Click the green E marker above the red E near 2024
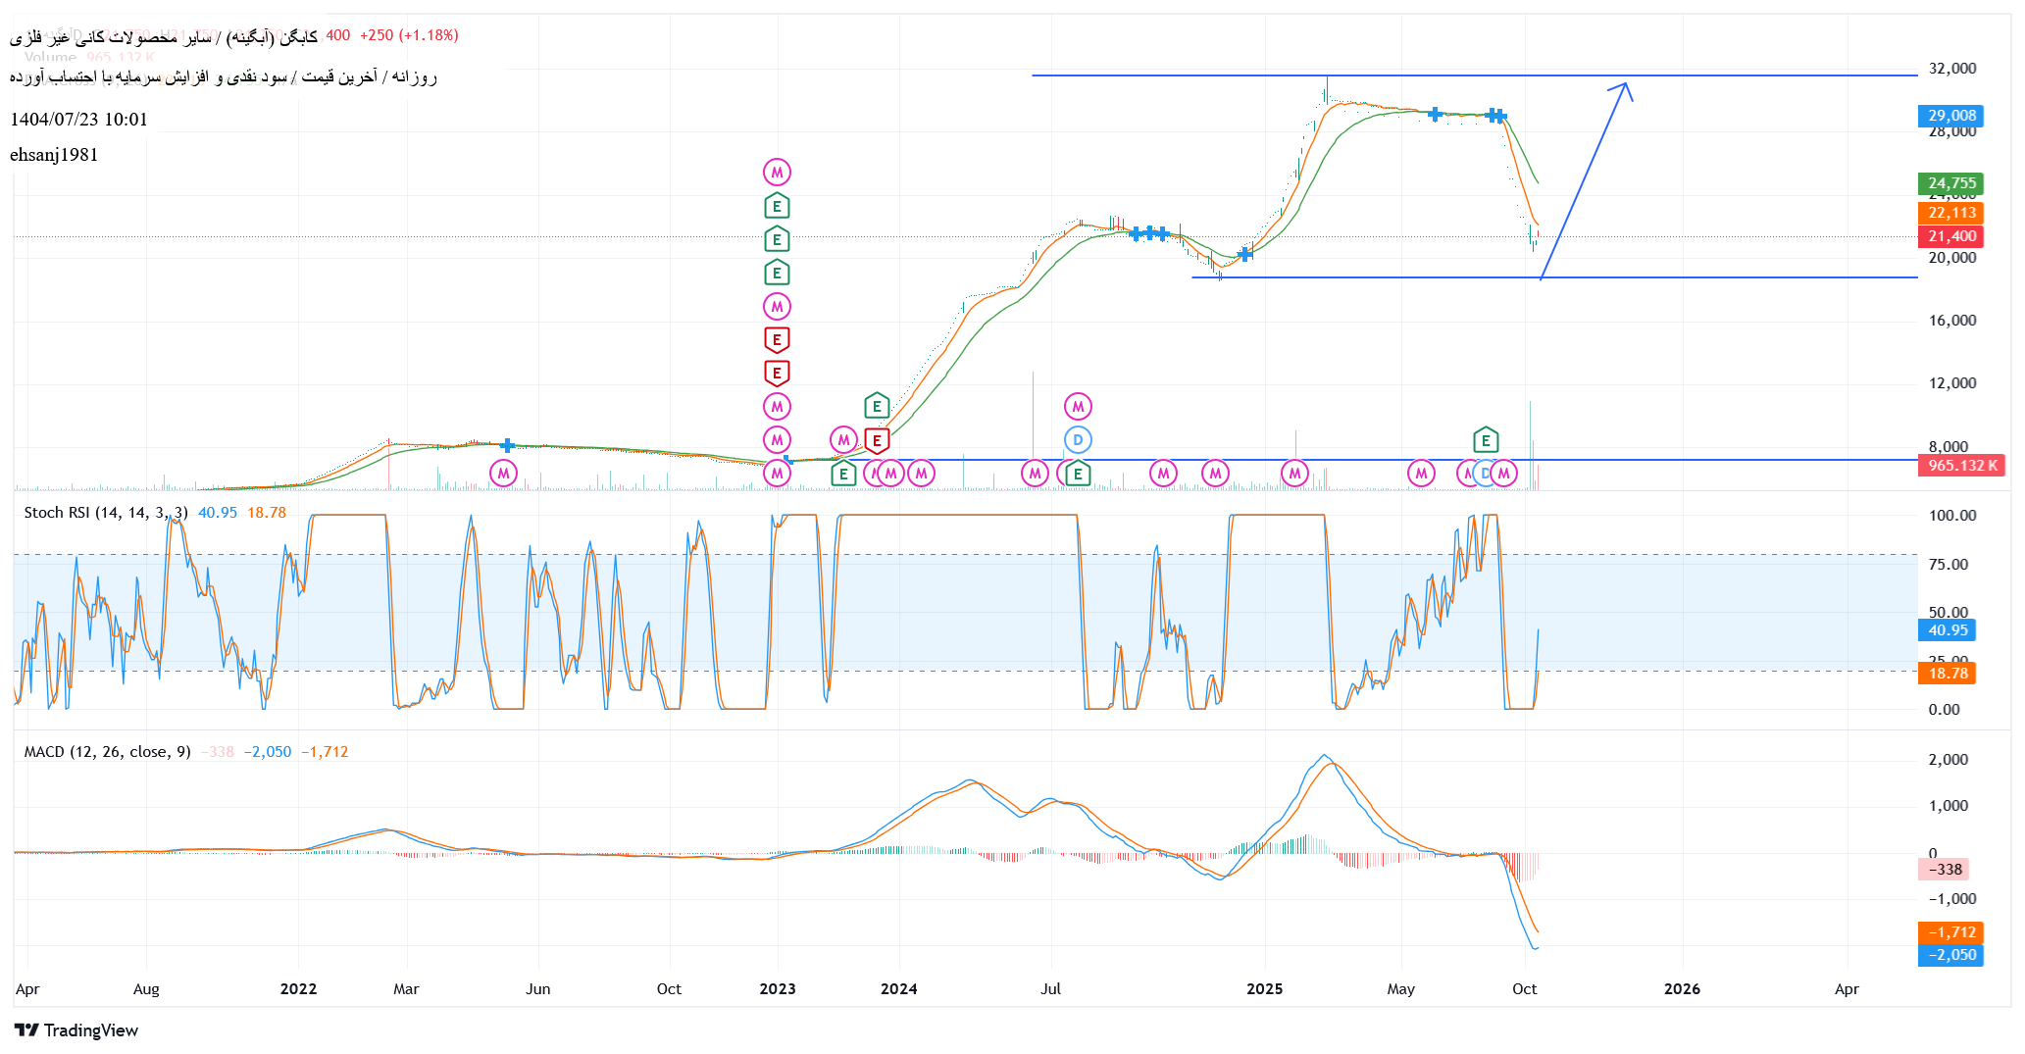Screen dimensions: 2025x1054 pyautogui.click(x=877, y=406)
